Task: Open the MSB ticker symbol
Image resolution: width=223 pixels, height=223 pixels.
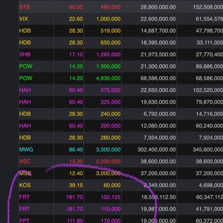Action: (25, 173)
